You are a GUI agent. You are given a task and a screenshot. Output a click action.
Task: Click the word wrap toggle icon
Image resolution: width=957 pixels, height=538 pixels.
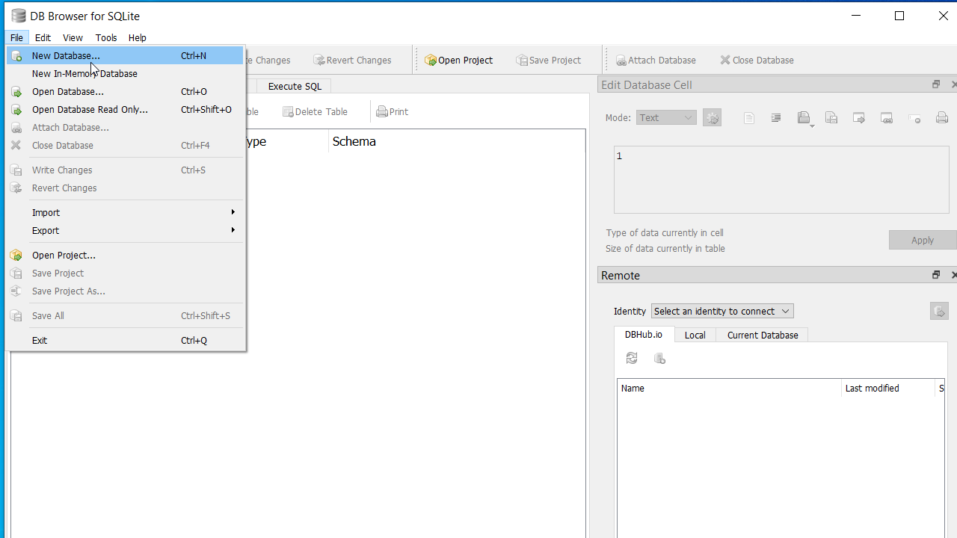click(914, 117)
